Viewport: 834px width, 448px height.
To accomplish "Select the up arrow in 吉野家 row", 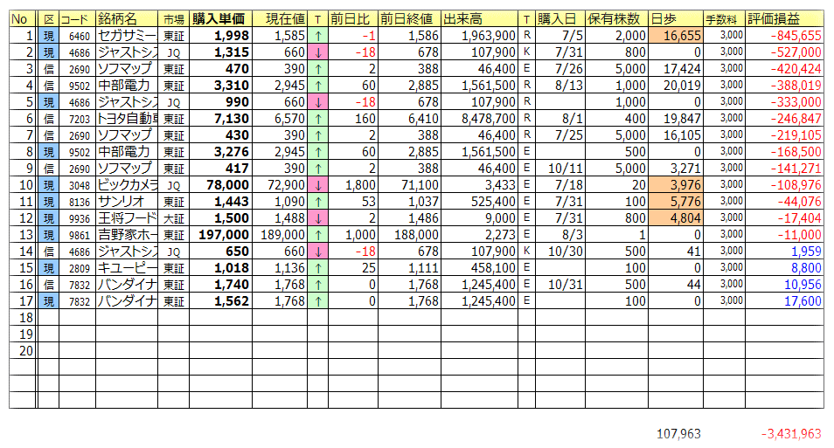I will click(x=317, y=234).
